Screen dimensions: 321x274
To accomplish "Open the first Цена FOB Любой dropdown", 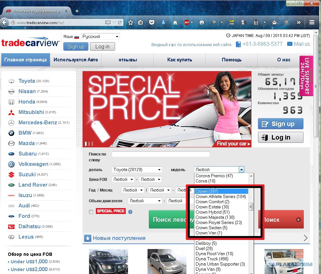I will pos(123,180).
